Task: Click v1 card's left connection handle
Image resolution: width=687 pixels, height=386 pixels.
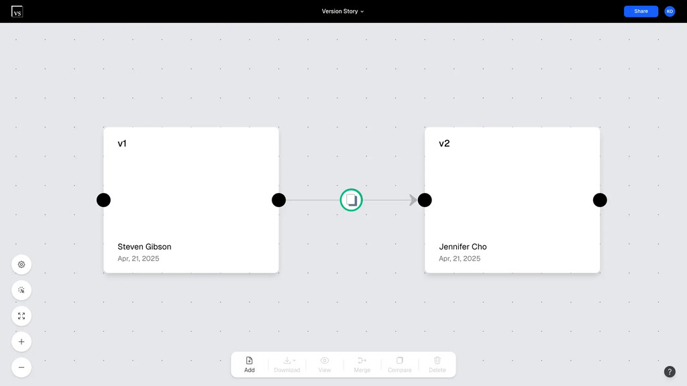Action: click(x=103, y=200)
